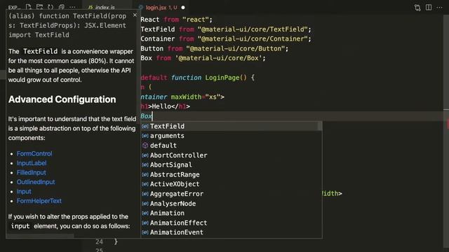
Task: Select AbortController from suggestions
Action: point(232,155)
